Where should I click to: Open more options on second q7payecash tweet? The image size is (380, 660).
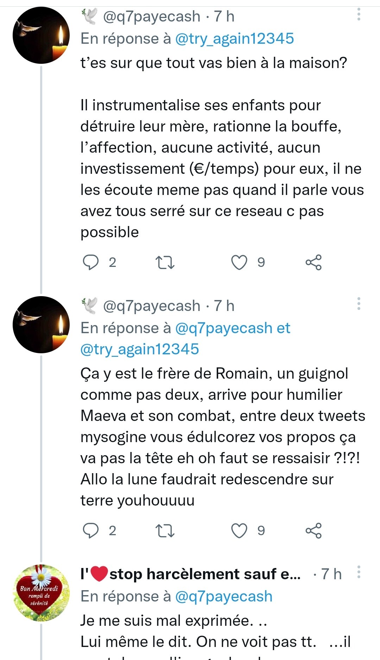[359, 304]
